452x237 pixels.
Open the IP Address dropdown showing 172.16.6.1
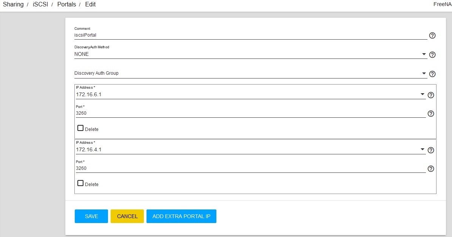[x=422, y=94]
